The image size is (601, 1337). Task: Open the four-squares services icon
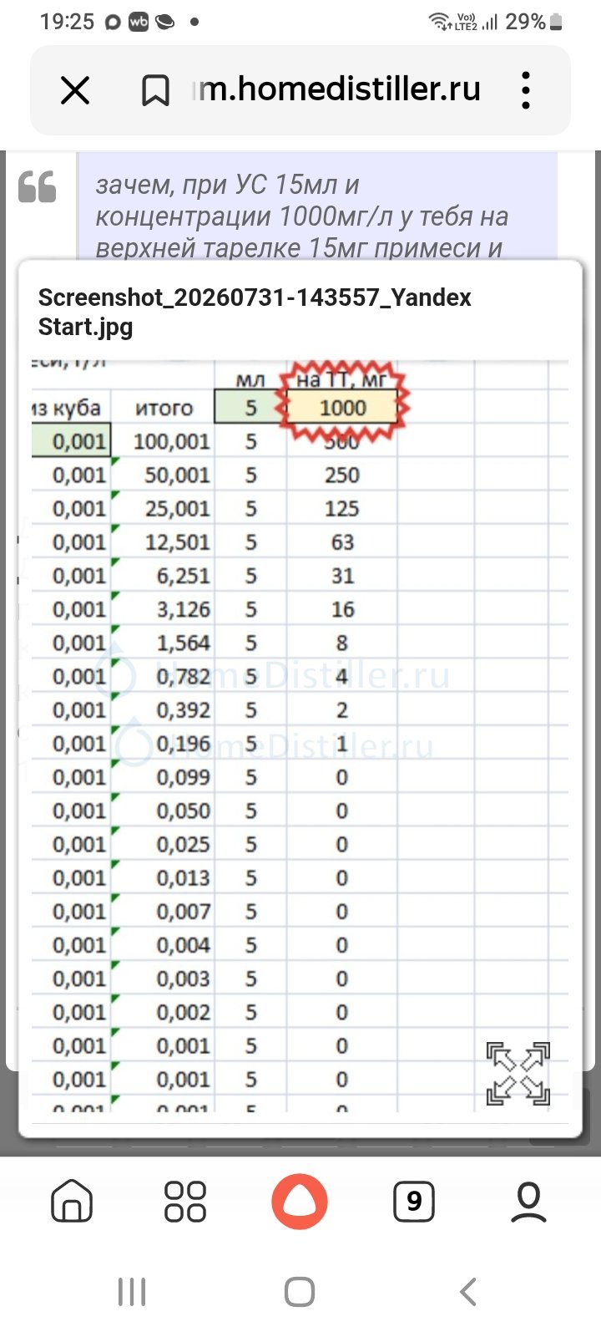coord(185,1202)
